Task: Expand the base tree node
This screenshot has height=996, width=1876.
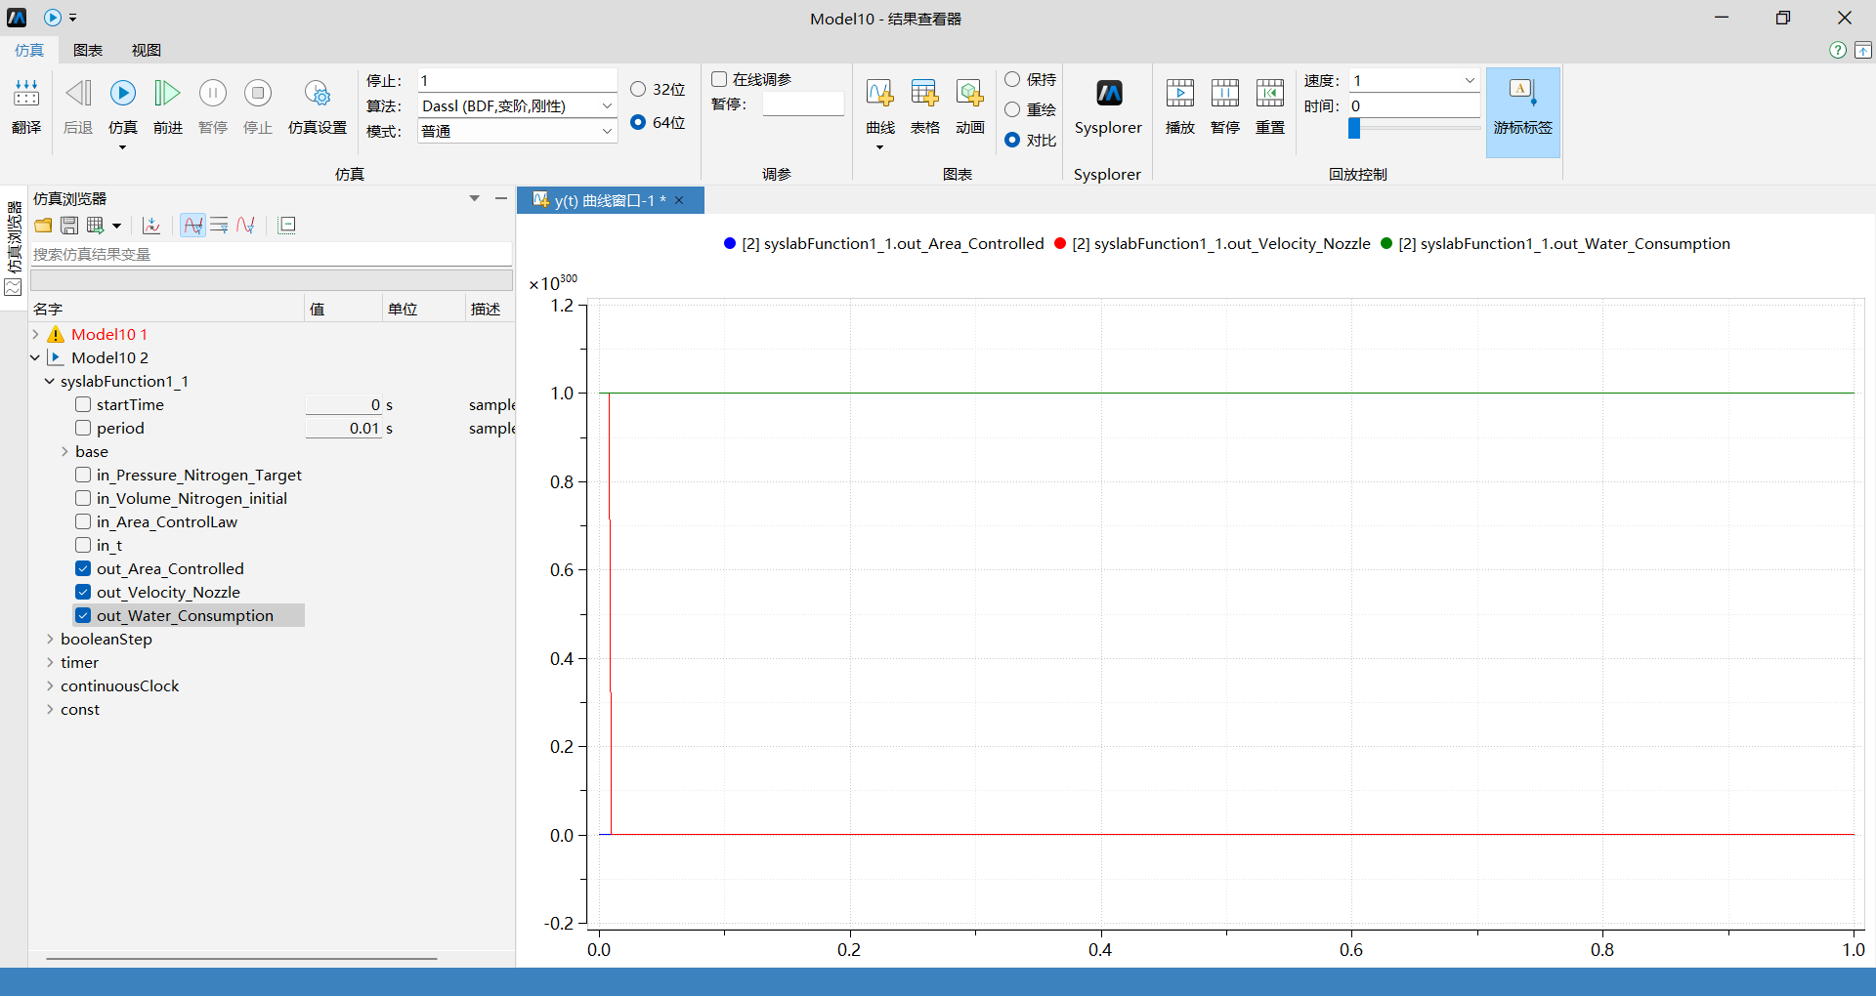Action: (x=64, y=451)
